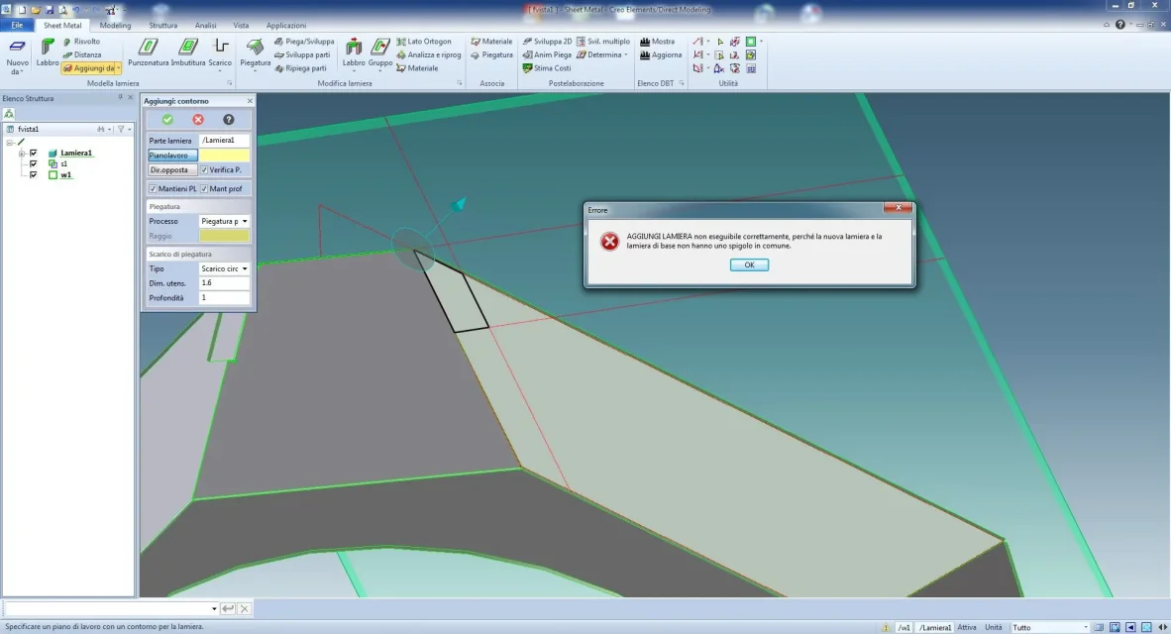Open the Tipo scarico dropdown

[x=224, y=268]
